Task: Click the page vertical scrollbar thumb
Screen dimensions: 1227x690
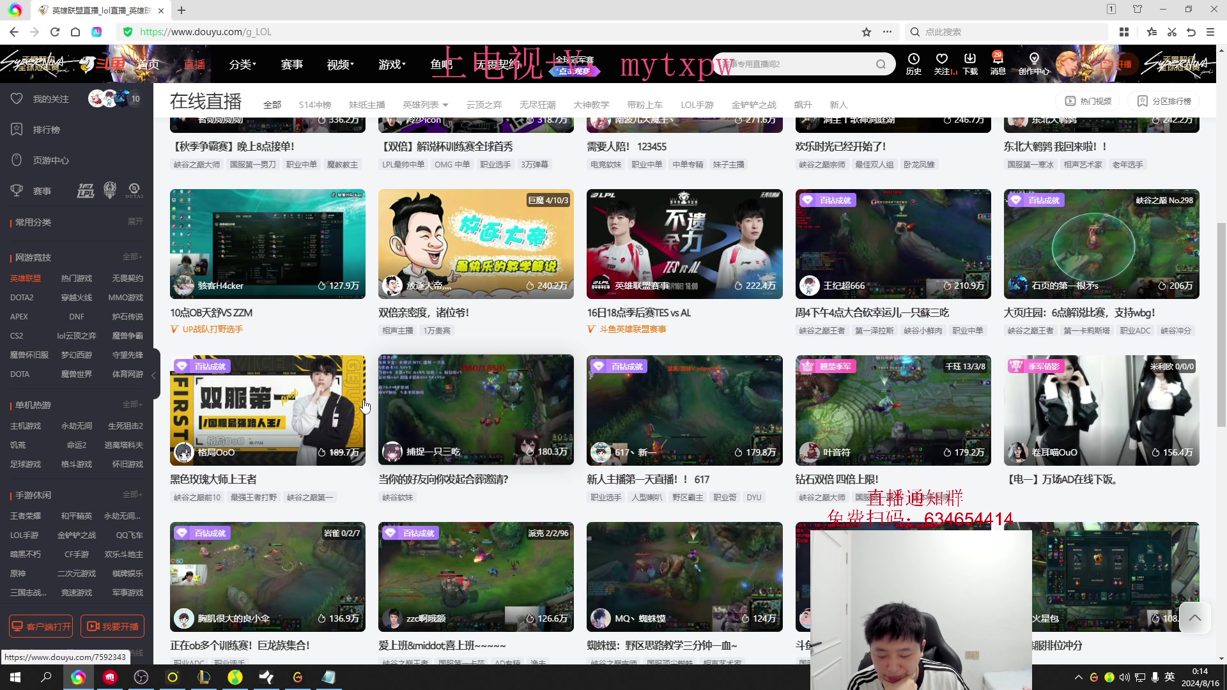Action: [1221, 325]
